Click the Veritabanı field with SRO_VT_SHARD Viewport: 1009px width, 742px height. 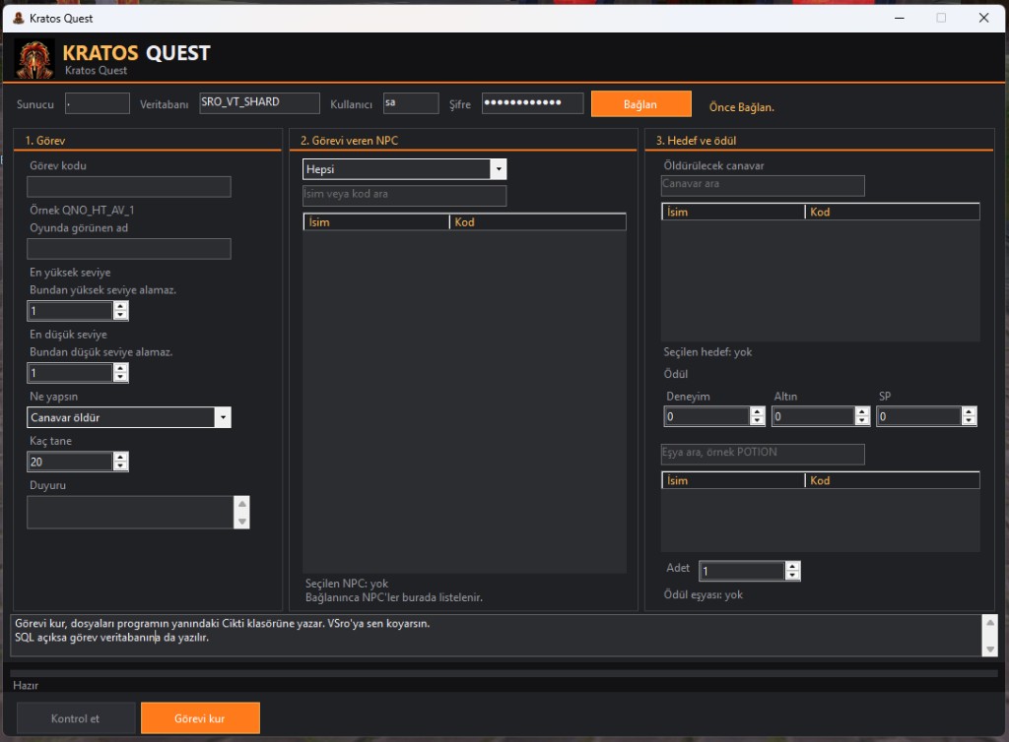click(x=259, y=102)
